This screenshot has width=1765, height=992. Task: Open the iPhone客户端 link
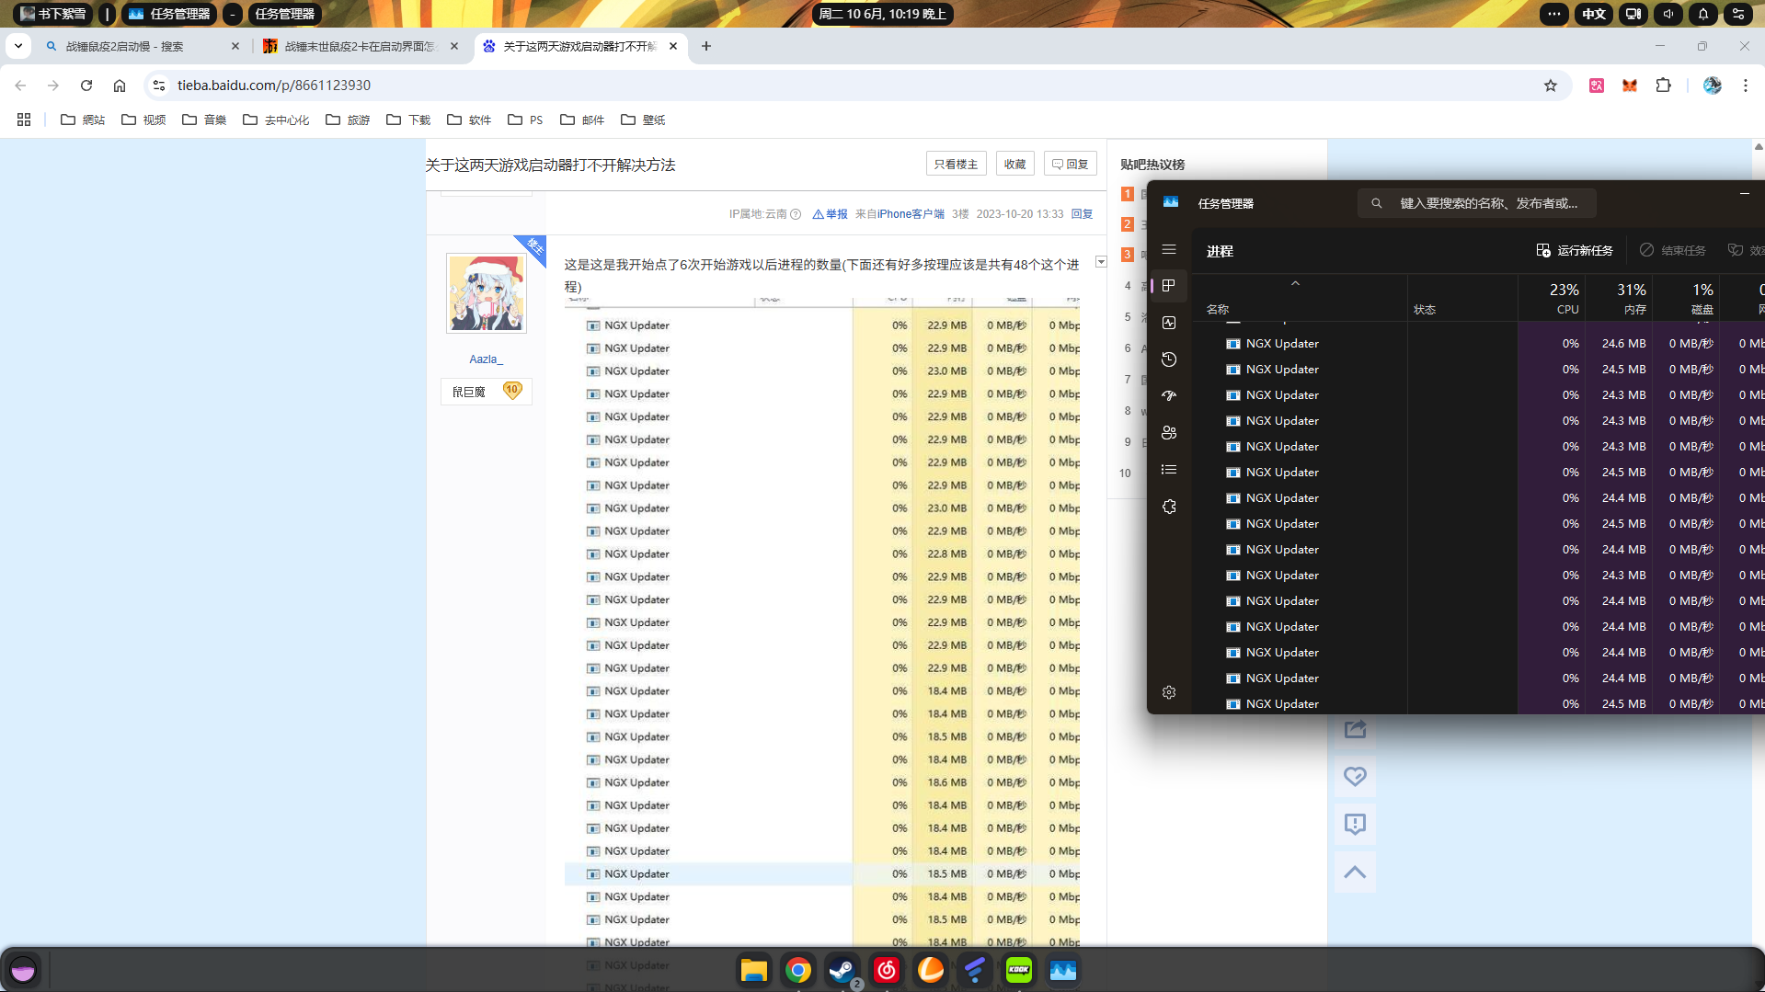click(911, 214)
